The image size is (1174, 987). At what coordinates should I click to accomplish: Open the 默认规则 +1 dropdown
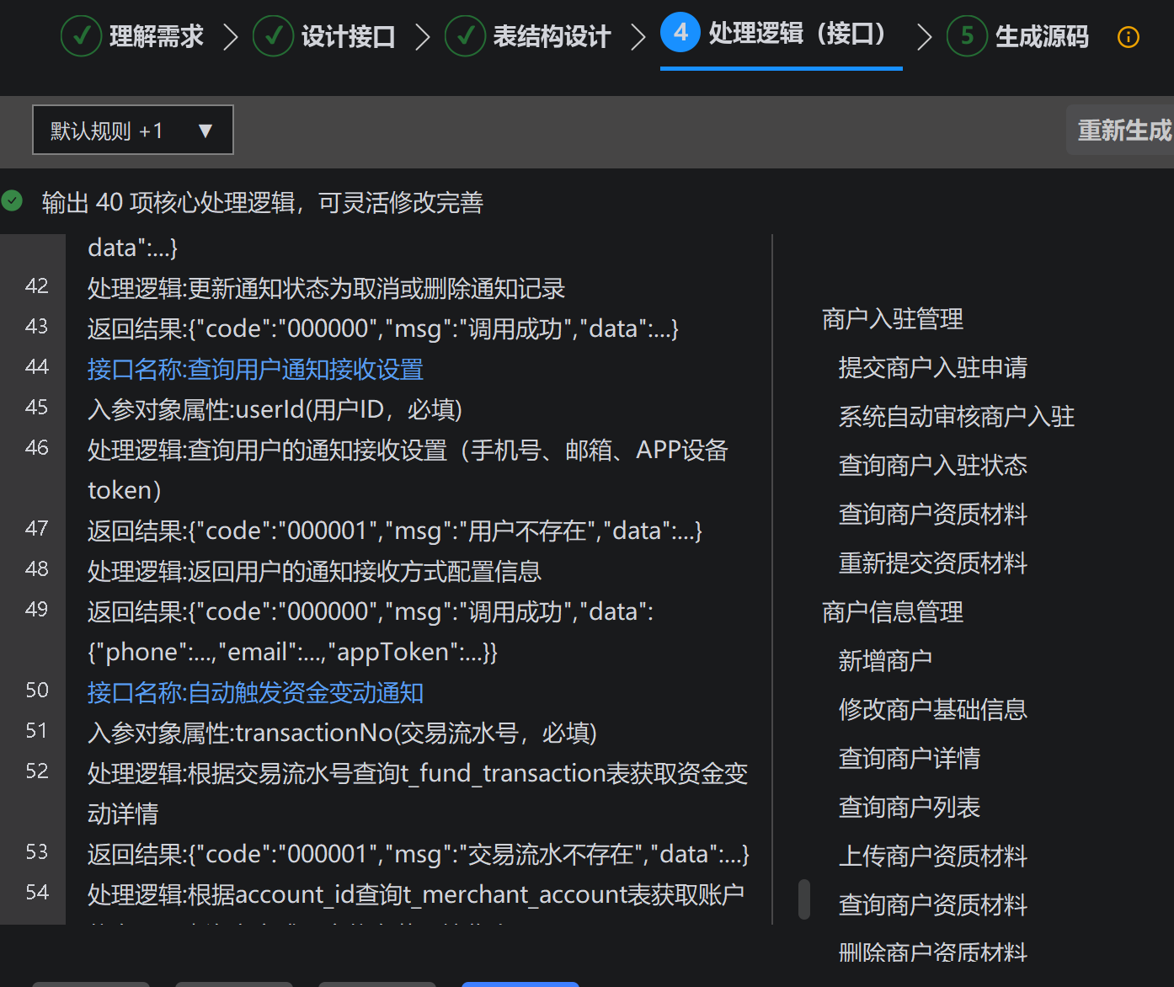pyautogui.click(x=133, y=130)
